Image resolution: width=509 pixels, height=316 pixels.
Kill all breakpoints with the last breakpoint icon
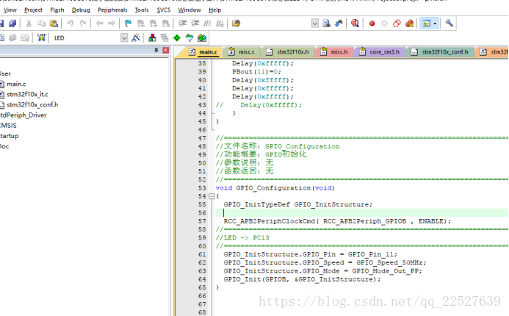click(x=409, y=24)
